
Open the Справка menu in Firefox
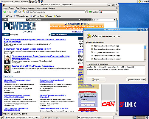point(52,8)
